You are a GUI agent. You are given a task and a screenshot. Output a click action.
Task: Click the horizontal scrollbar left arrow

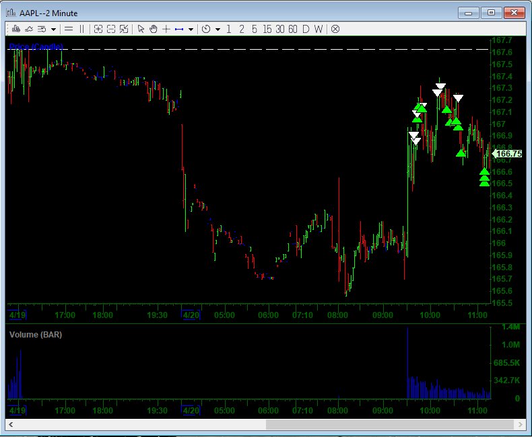coord(11,424)
